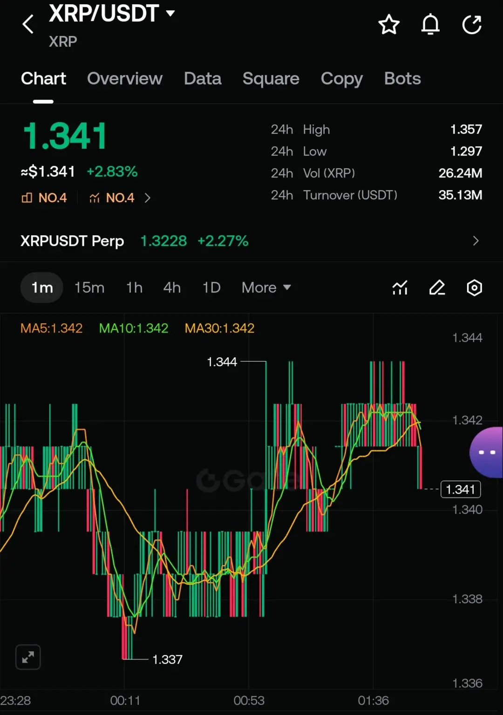Switch to the Square tab
Image resolution: width=503 pixels, height=715 pixels.
point(271,79)
